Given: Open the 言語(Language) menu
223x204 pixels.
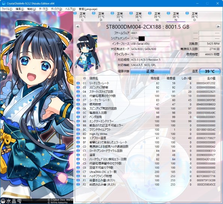Looking at the screenshot, I should [88, 9].
